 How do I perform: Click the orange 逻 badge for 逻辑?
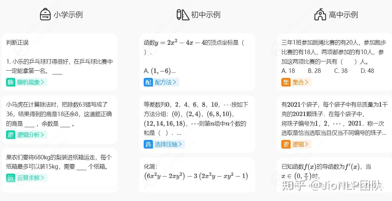286,144
